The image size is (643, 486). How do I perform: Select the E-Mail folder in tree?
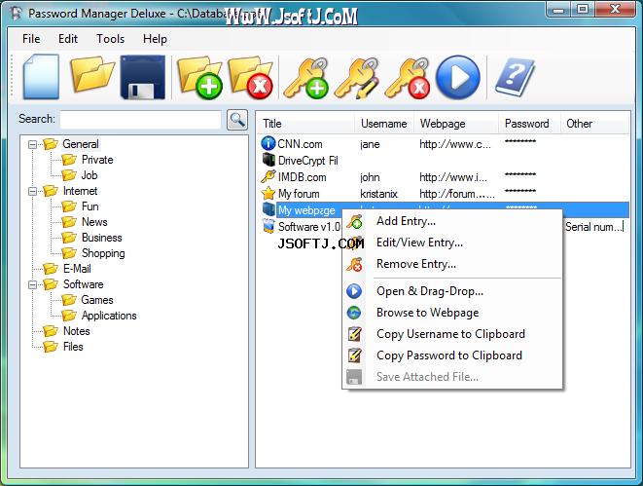tap(77, 269)
